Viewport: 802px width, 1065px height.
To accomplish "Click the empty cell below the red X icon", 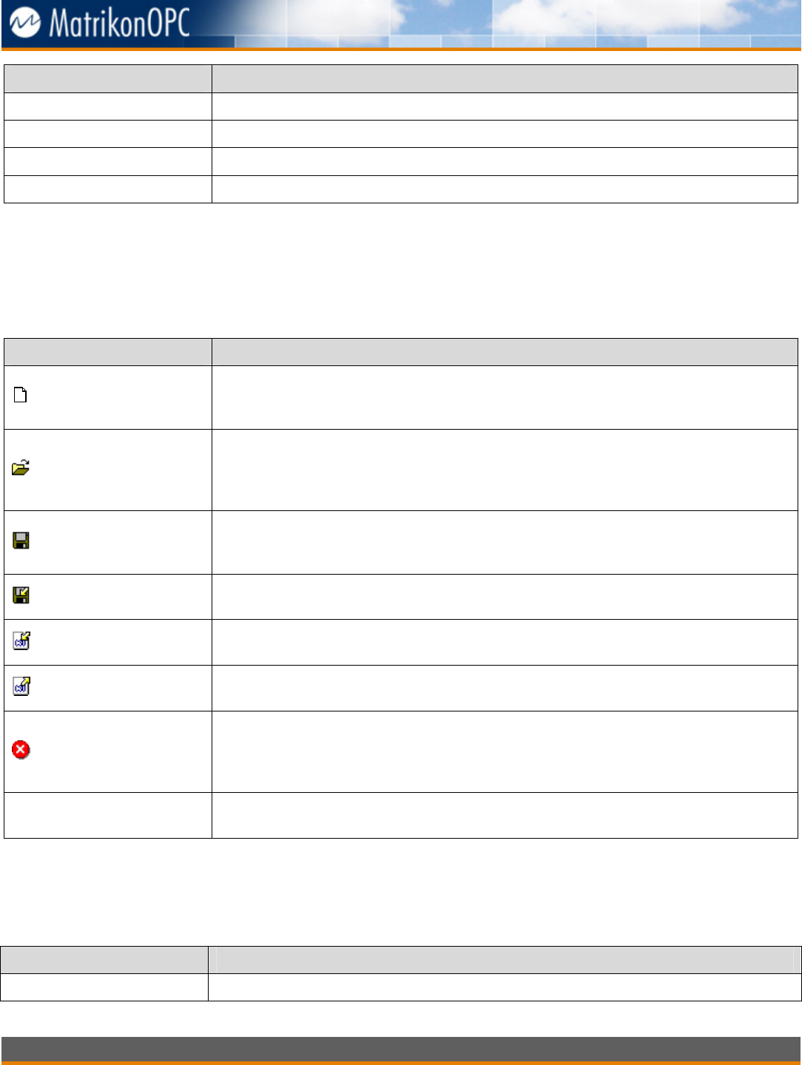I will (x=107, y=815).
